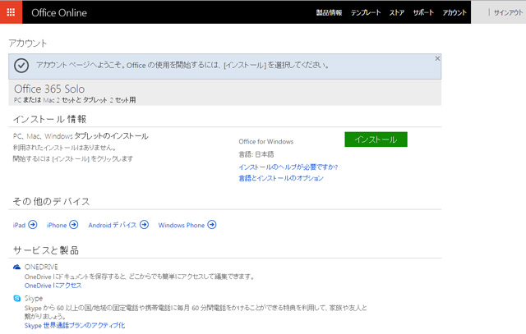This screenshot has width=526, height=334.
Task: Click the 言語: 日本語 text
Action: [x=256, y=154]
